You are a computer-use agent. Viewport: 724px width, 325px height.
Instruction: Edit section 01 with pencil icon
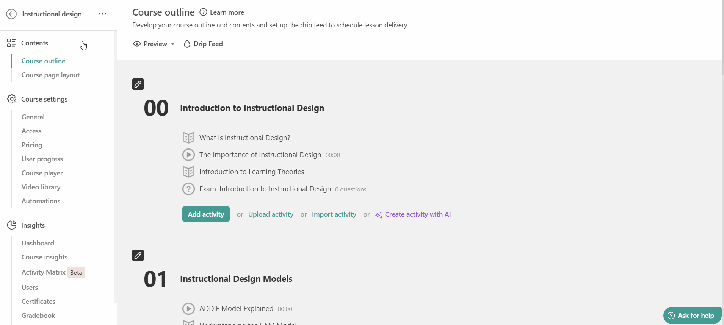tap(138, 255)
